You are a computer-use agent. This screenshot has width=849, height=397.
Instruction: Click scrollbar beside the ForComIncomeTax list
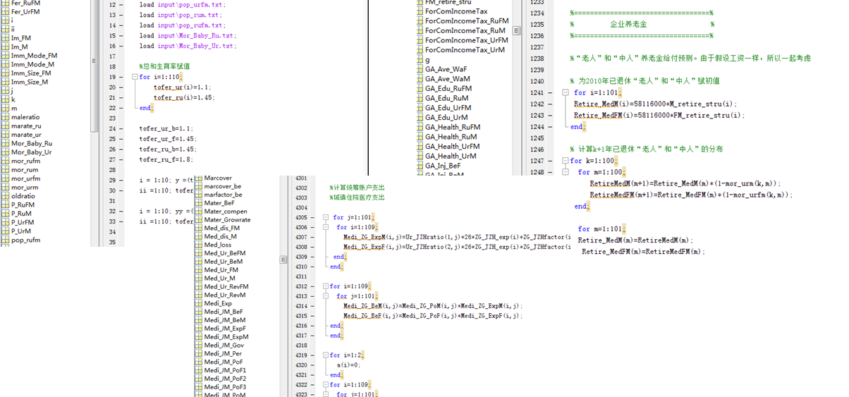[517, 30]
